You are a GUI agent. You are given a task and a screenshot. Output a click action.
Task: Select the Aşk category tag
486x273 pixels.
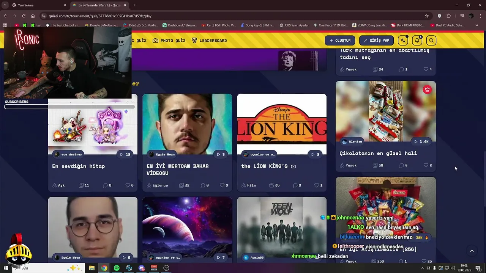coord(58,185)
